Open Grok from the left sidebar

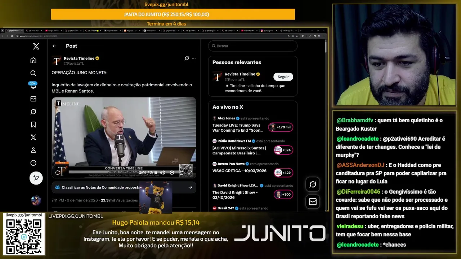tap(33, 112)
